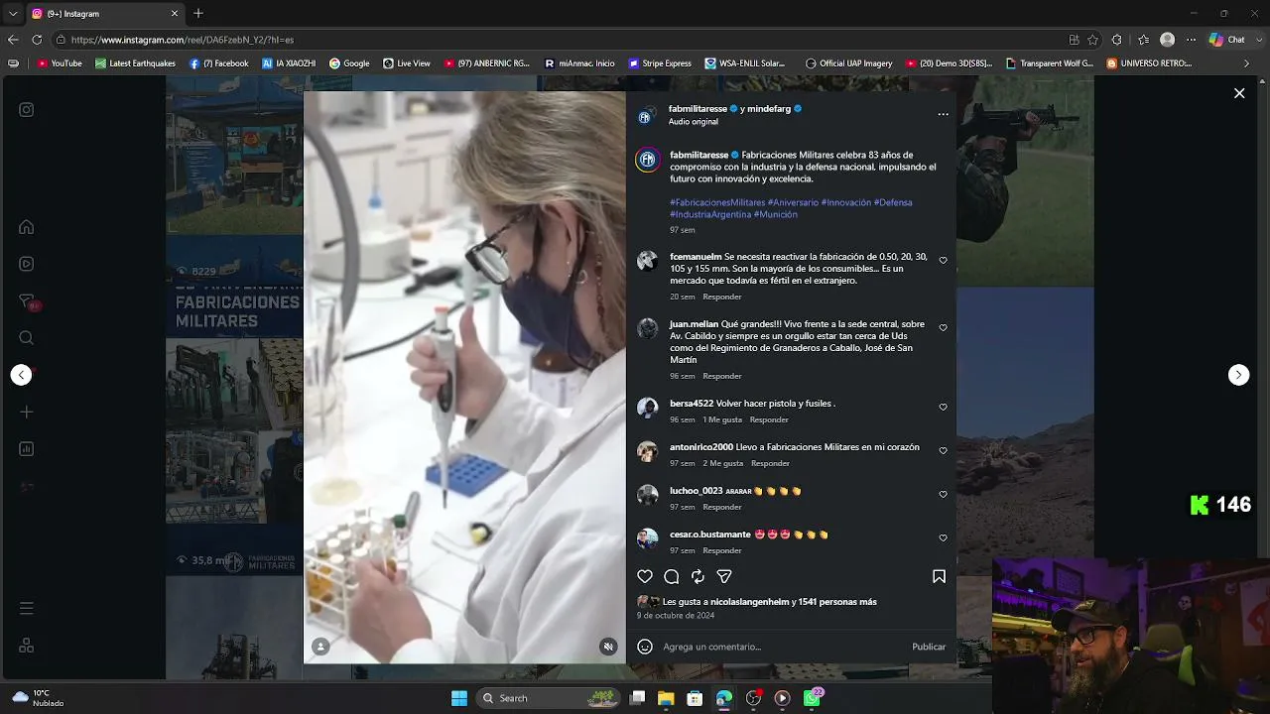Click 'Audio original' under the account name
1270x714 pixels.
coord(694,122)
